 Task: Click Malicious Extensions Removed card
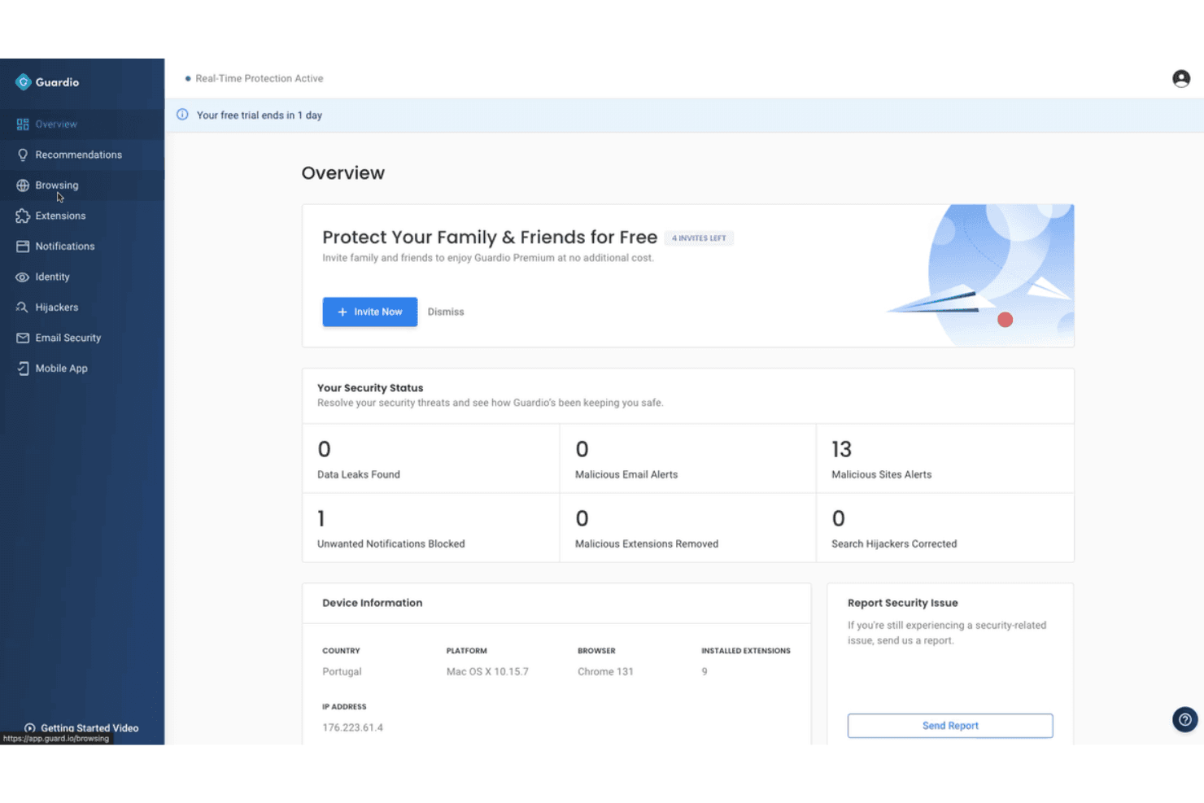point(688,527)
